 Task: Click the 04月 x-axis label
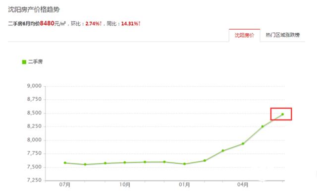[x=243, y=185]
